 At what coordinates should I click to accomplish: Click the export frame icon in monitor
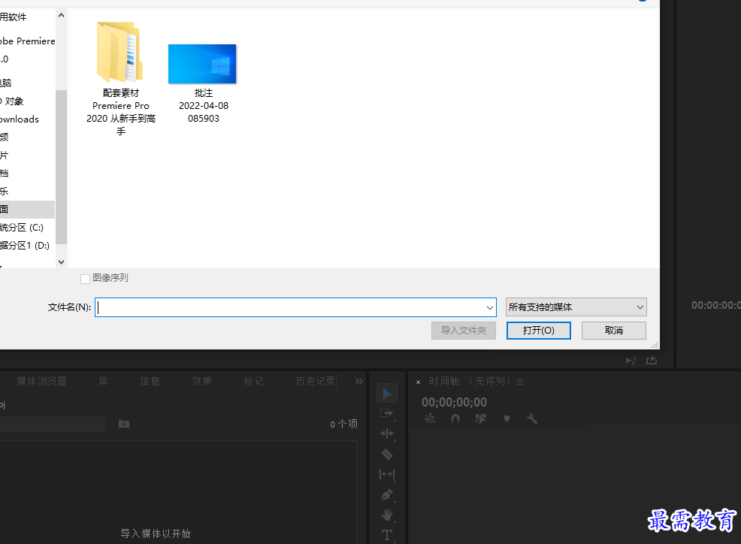click(652, 360)
